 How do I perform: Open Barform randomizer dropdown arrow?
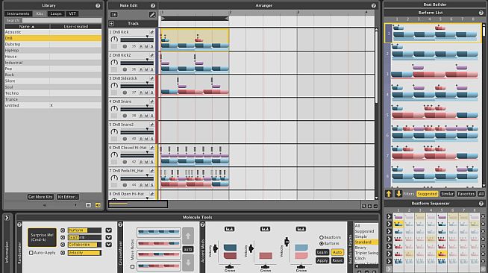coord(108,230)
